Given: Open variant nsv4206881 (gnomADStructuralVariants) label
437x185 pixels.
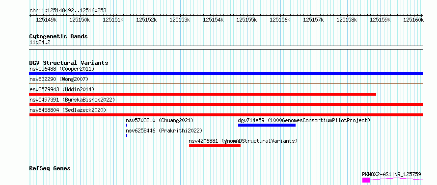Looking at the screenshot, I should pos(244,141).
